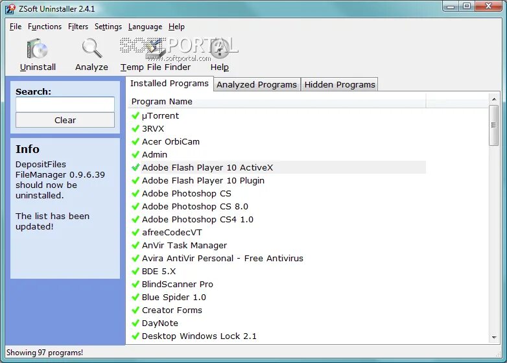
Task: Open the Functions menu
Action: 45,27
